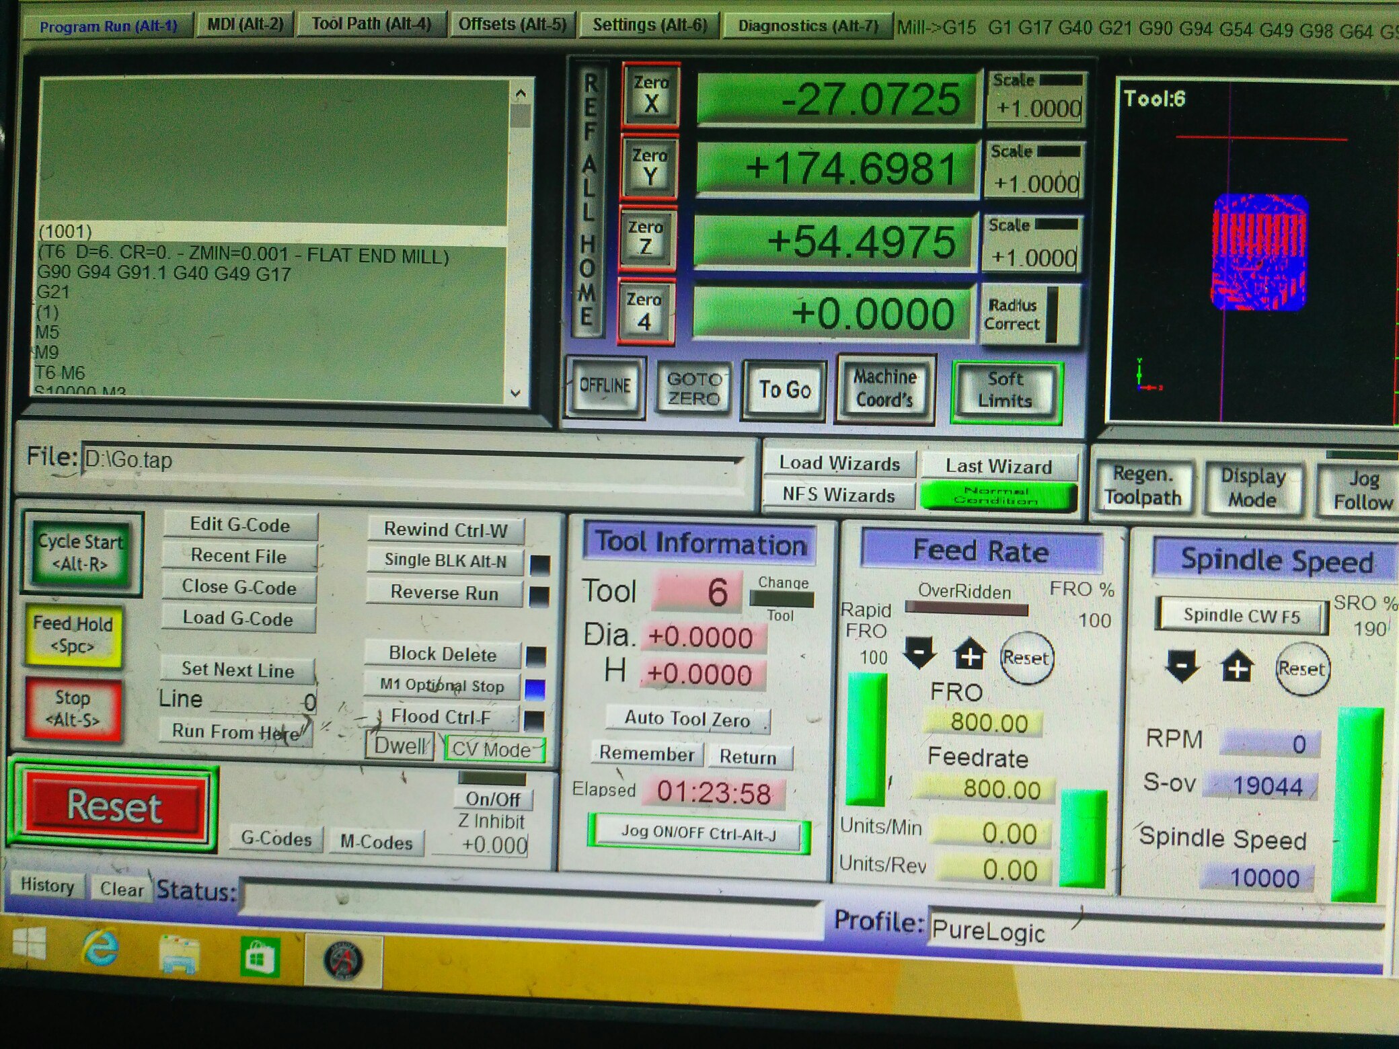Open the Recent File list

[239, 556]
